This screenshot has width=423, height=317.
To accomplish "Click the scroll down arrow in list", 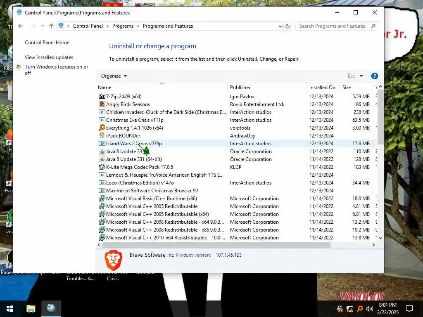I will [380, 238].
